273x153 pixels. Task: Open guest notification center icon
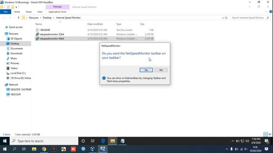pos(267,141)
